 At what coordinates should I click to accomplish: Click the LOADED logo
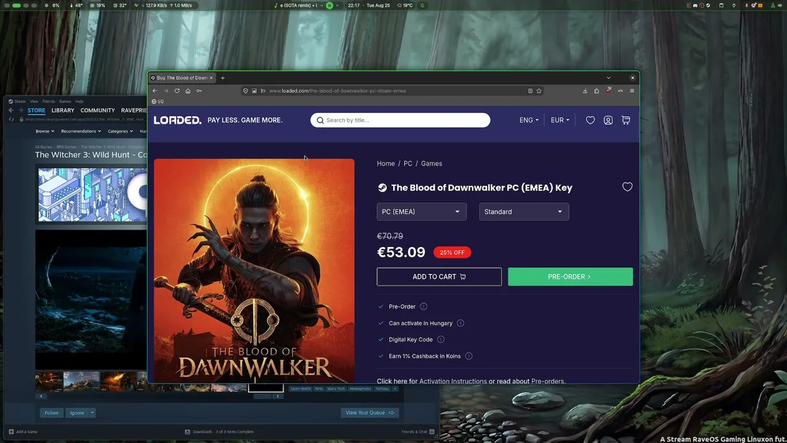coord(178,120)
